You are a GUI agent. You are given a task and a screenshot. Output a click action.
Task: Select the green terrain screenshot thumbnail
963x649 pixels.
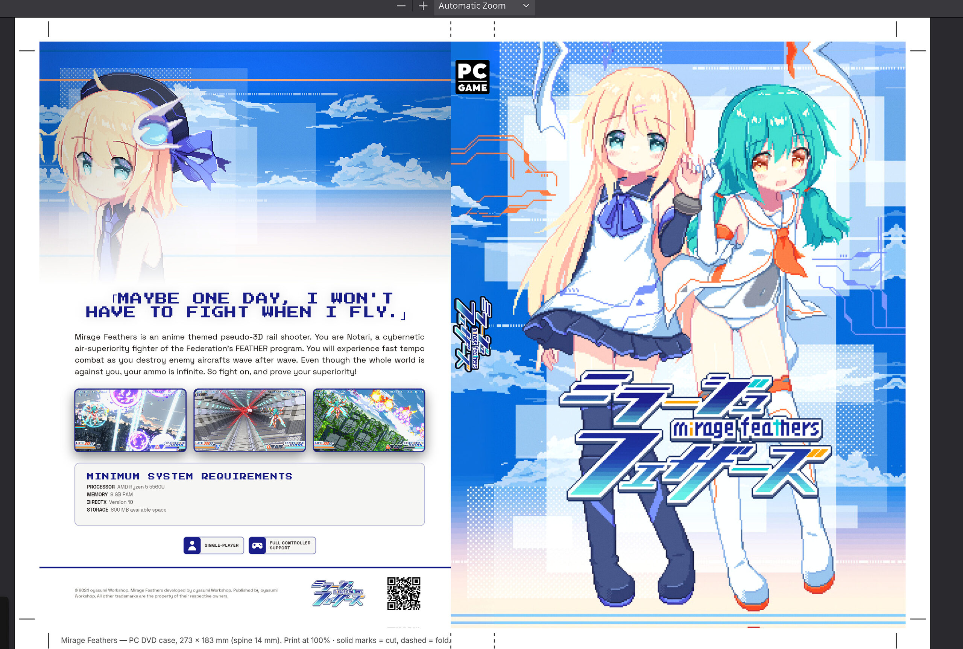pos(369,420)
